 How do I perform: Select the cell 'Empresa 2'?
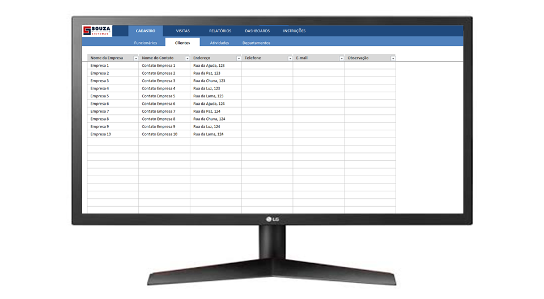pos(113,73)
